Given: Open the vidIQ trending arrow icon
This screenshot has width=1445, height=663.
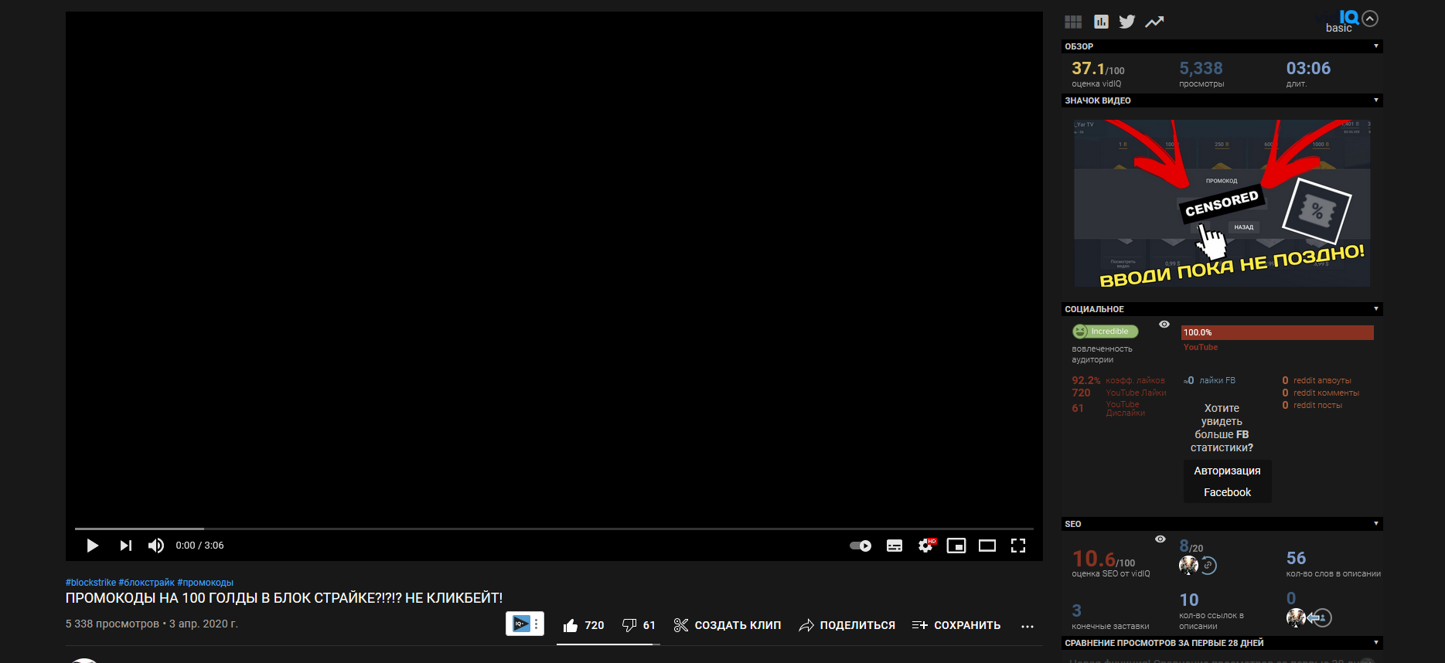Looking at the screenshot, I should coord(1154,22).
